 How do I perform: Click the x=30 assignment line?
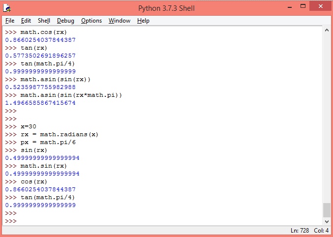[28, 126]
